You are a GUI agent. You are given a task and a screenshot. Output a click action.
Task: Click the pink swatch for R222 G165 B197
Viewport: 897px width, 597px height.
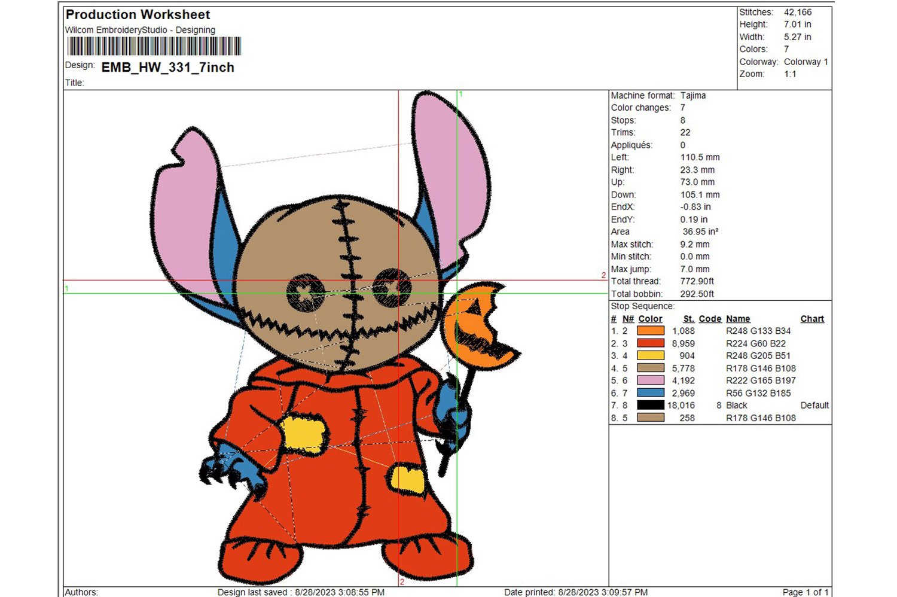651,380
